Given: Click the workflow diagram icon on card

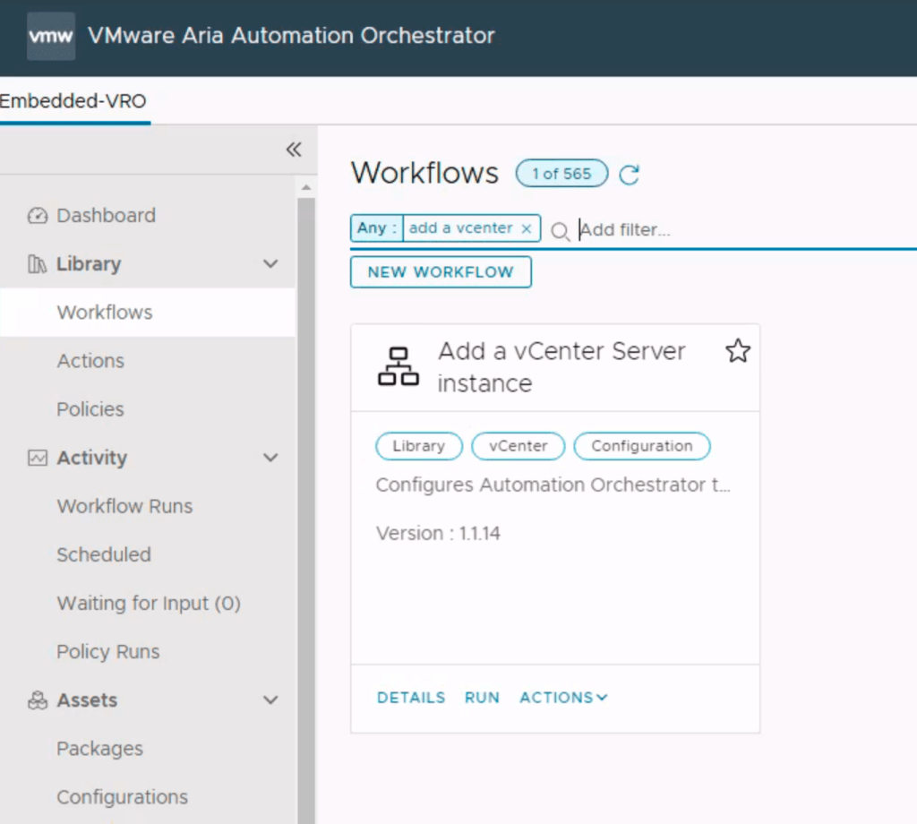Looking at the screenshot, I should [x=399, y=367].
